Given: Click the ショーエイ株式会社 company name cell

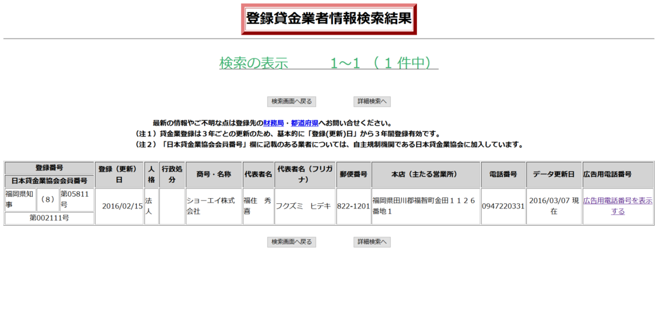Looking at the screenshot, I should coord(214,206).
